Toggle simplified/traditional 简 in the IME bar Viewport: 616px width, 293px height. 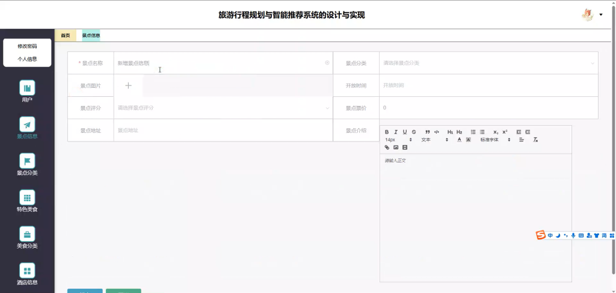(x=604, y=235)
